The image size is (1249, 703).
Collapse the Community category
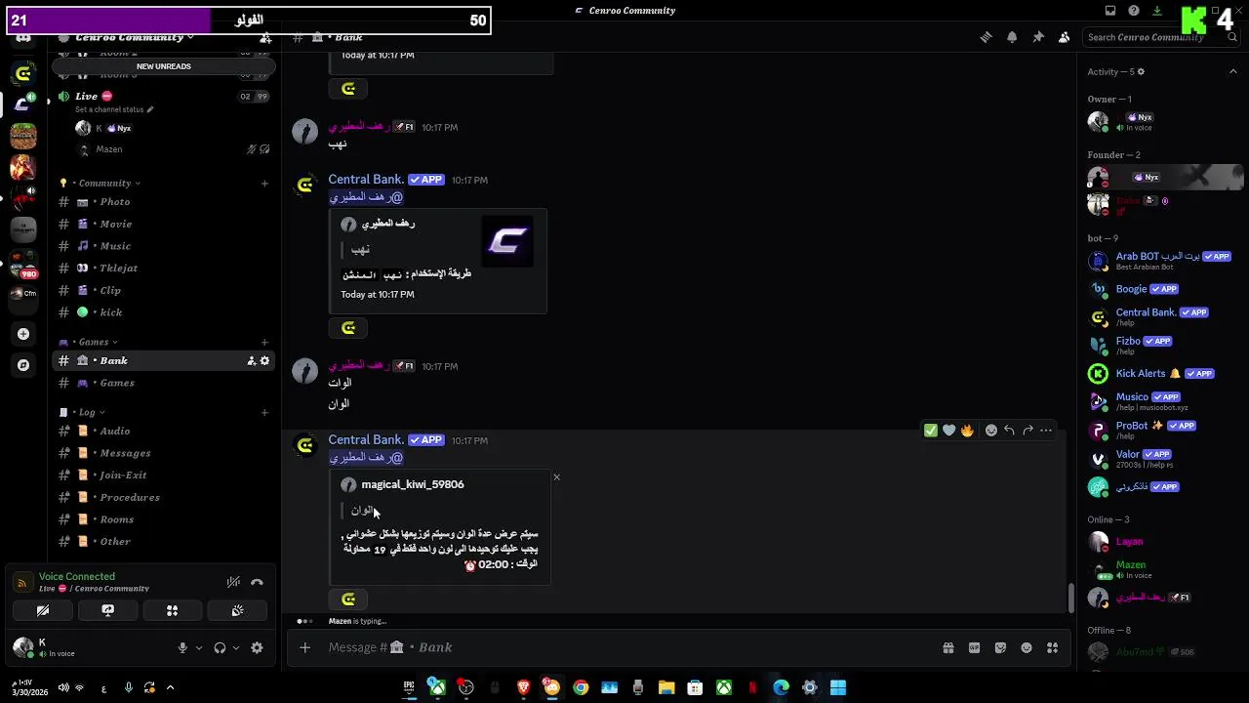click(104, 183)
